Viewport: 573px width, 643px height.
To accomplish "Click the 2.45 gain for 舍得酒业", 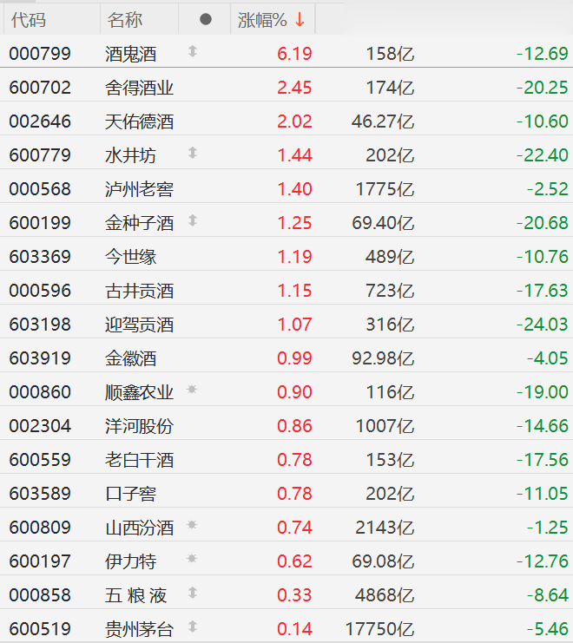I will [x=294, y=88].
